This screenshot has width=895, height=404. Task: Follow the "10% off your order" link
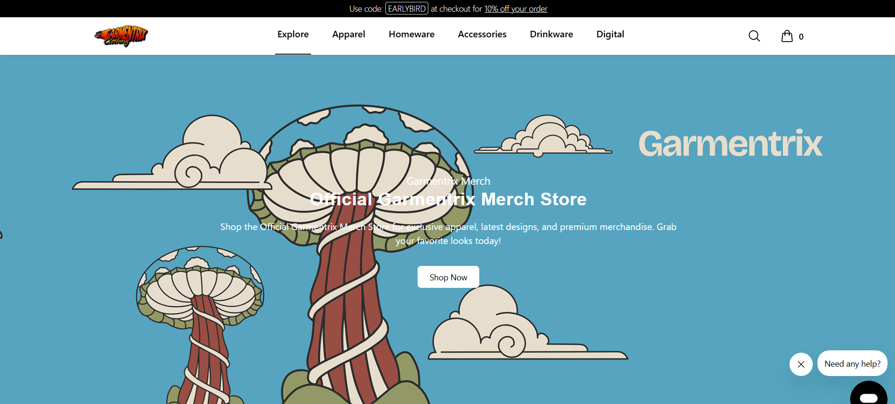(515, 9)
